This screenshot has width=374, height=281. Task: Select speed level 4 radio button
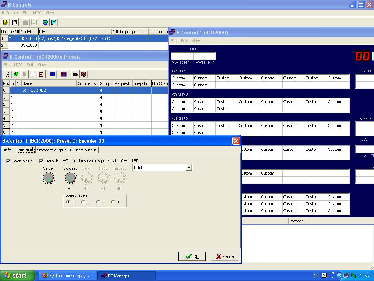pos(113,202)
